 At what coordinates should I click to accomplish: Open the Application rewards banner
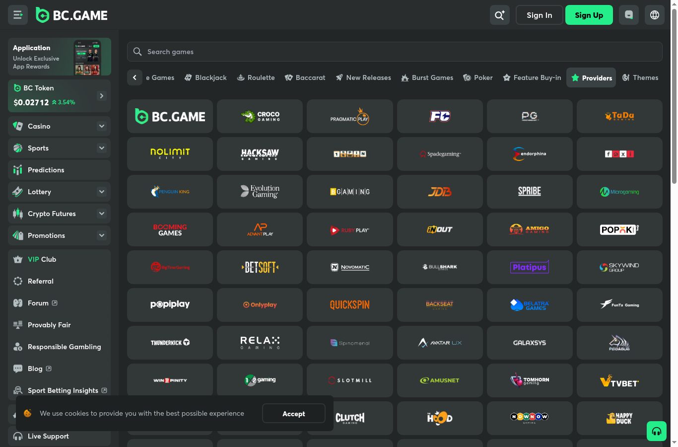60,57
